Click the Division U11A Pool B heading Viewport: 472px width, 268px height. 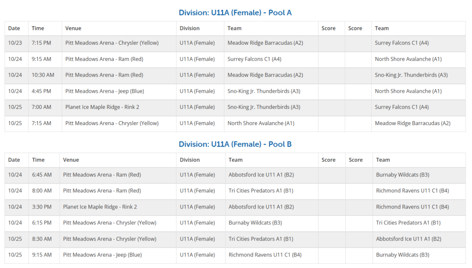pos(235,144)
